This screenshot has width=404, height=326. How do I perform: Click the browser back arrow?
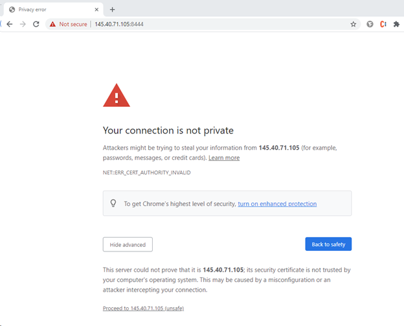pos(9,24)
